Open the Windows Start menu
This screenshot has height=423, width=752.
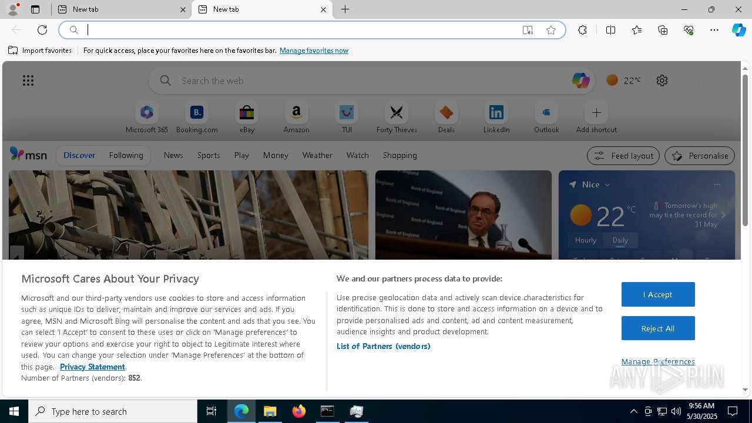point(14,411)
